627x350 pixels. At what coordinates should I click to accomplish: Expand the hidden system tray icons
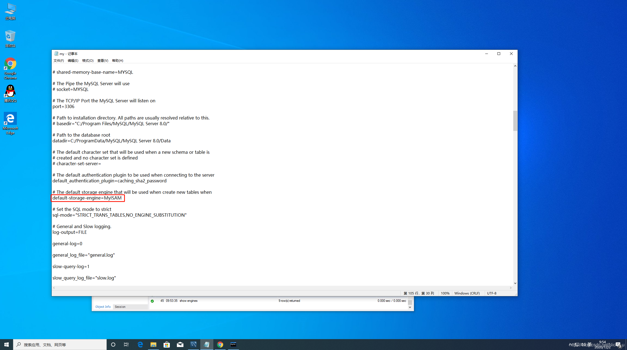pyautogui.click(x=570, y=344)
